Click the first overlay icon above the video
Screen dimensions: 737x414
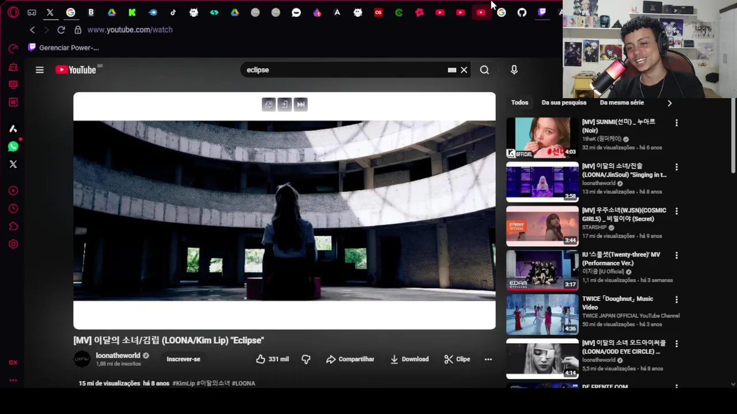tap(269, 104)
